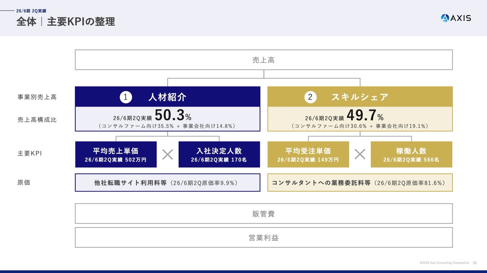Screen dimensions: 487x273
Task: Select the 販管費 box
Action: (x=264, y=214)
